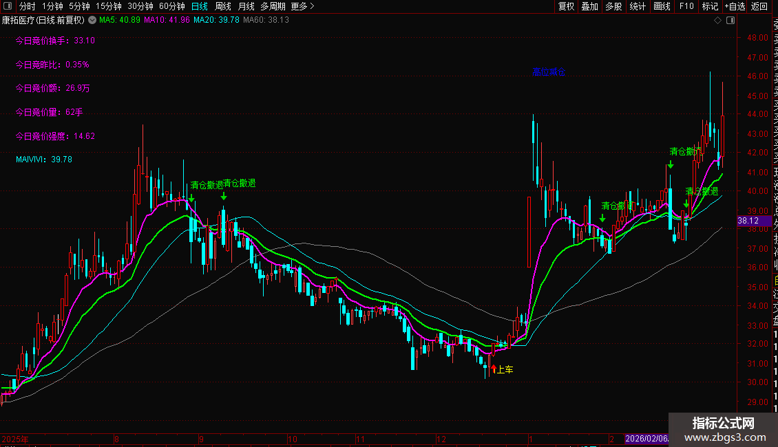The width and height of the screenshot is (778, 447).
Task: Click month 9 on the time axis
Action: click(x=201, y=439)
